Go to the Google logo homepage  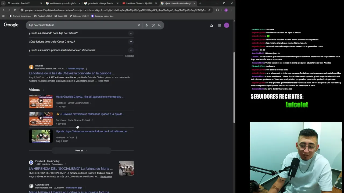tap(11, 25)
